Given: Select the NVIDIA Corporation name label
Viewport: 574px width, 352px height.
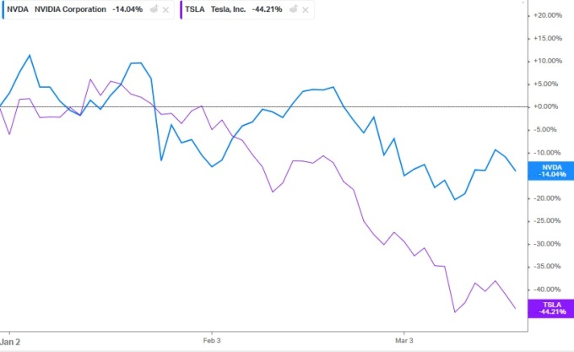Looking at the screenshot, I should pyautogui.click(x=71, y=9).
